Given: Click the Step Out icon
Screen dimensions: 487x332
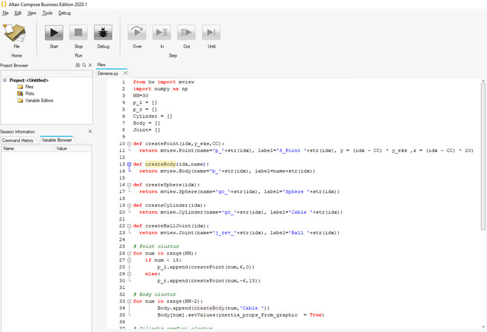Looking at the screenshot, I should 186,33.
